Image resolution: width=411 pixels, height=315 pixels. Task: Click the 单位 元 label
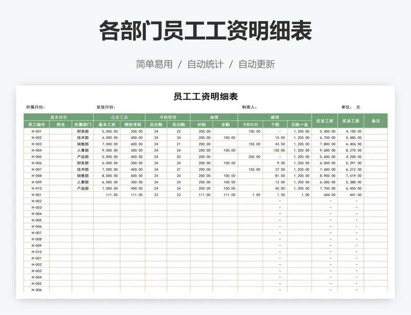(x=351, y=107)
